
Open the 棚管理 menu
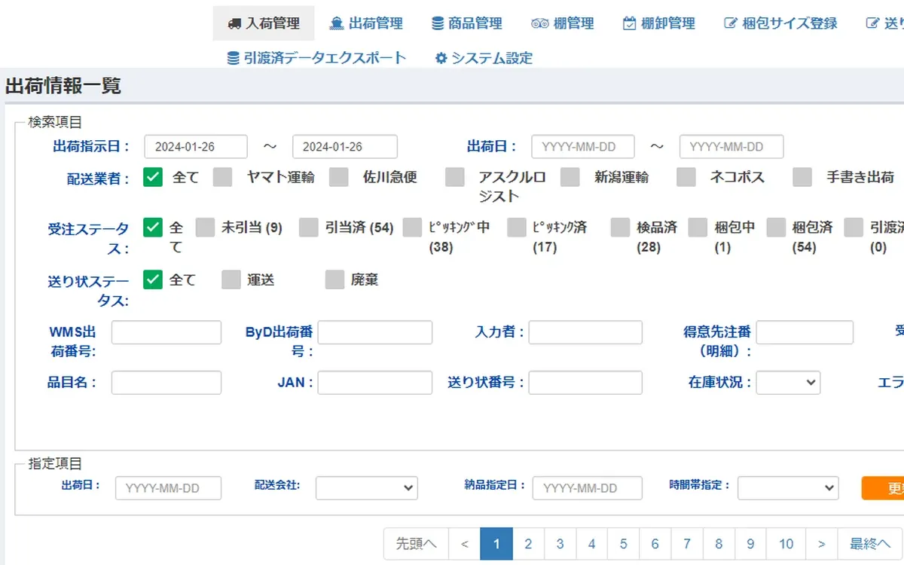563,23
